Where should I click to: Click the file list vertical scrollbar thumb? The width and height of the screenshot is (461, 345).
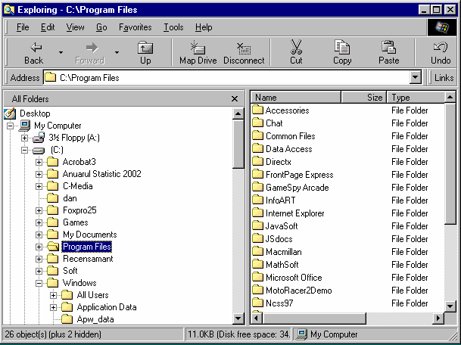click(450, 163)
